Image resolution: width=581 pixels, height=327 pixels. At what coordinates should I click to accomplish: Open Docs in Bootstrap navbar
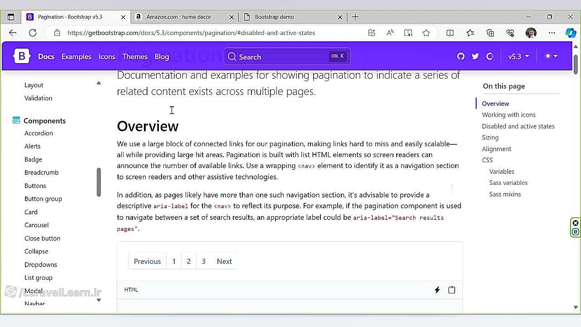(46, 56)
